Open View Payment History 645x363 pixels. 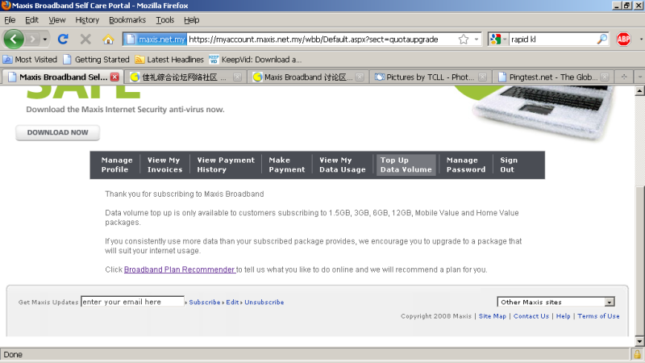[x=226, y=165]
